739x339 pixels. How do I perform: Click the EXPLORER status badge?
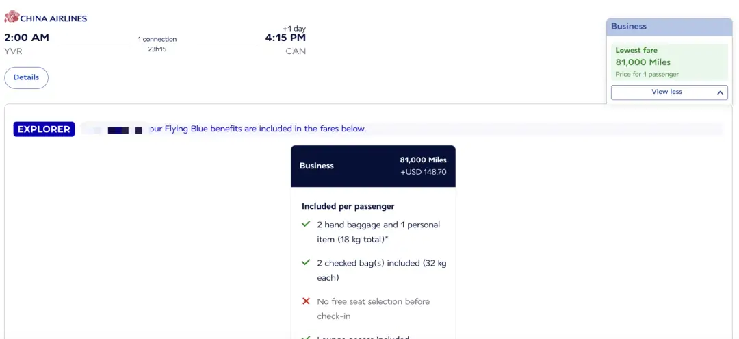coord(44,129)
